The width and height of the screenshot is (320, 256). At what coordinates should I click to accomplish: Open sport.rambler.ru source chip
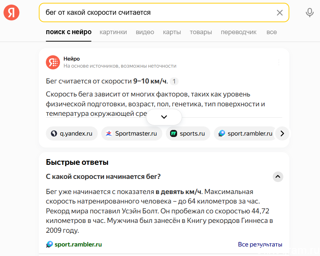point(245,133)
